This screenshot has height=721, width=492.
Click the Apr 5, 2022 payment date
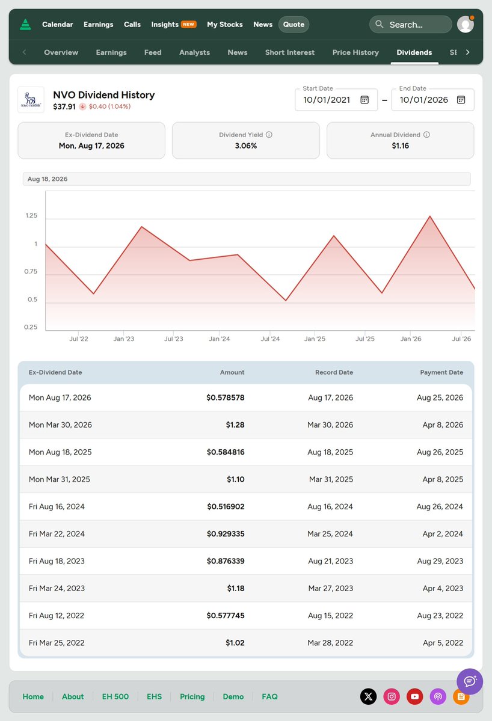pyautogui.click(x=443, y=643)
